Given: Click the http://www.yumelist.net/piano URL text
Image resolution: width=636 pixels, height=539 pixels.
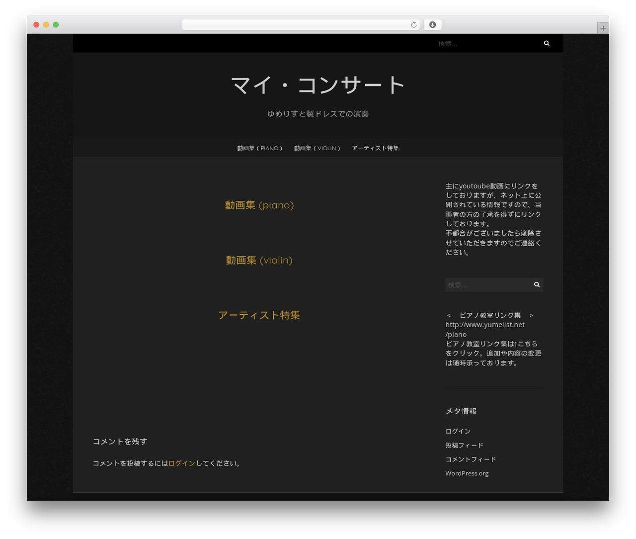Looking at the screenshot, I should click(x=485, y=329).
